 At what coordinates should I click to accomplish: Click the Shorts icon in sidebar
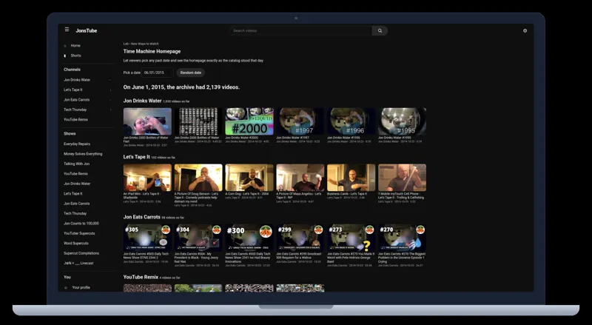click(x=65, y=56)
